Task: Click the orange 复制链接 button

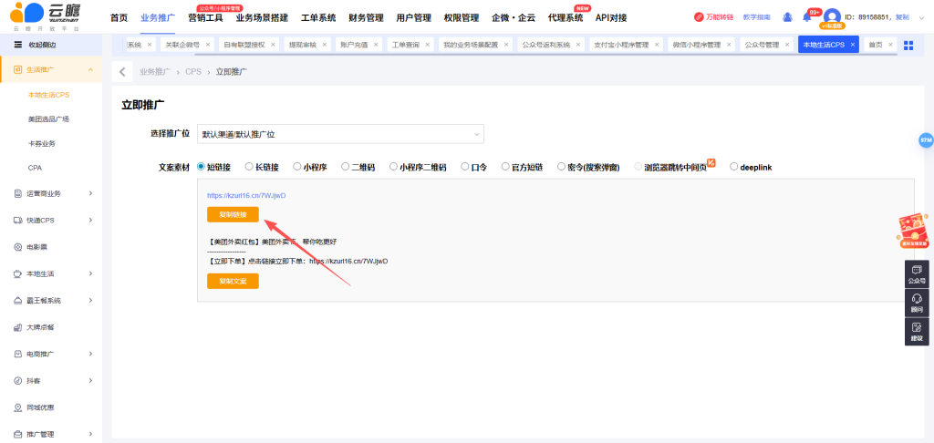Action: pyautogui.click(x=233, y=215)
